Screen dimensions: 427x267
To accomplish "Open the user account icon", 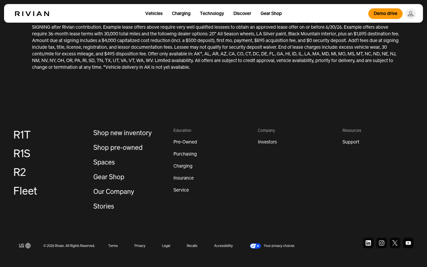I will 411,14.
